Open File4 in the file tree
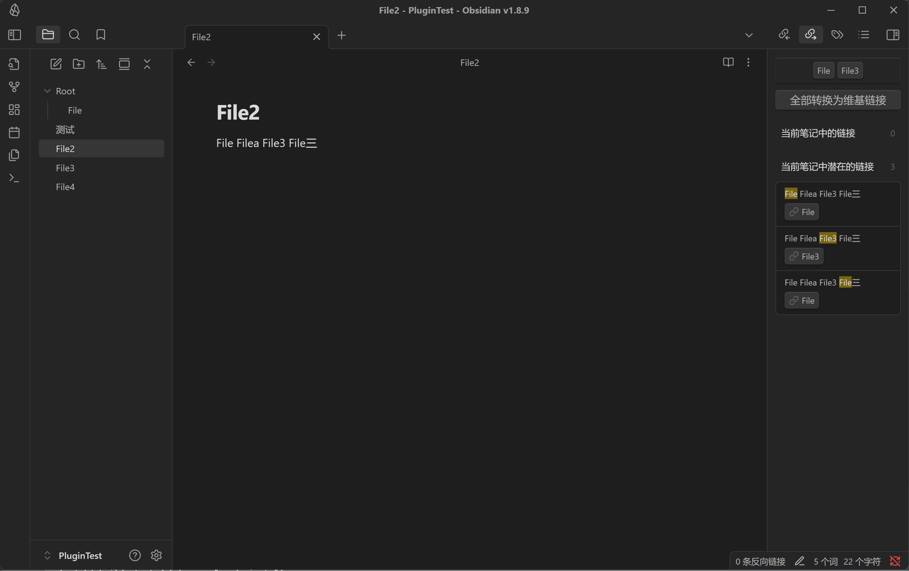Screen dimensions: 909x571 [x=65, y=187]
